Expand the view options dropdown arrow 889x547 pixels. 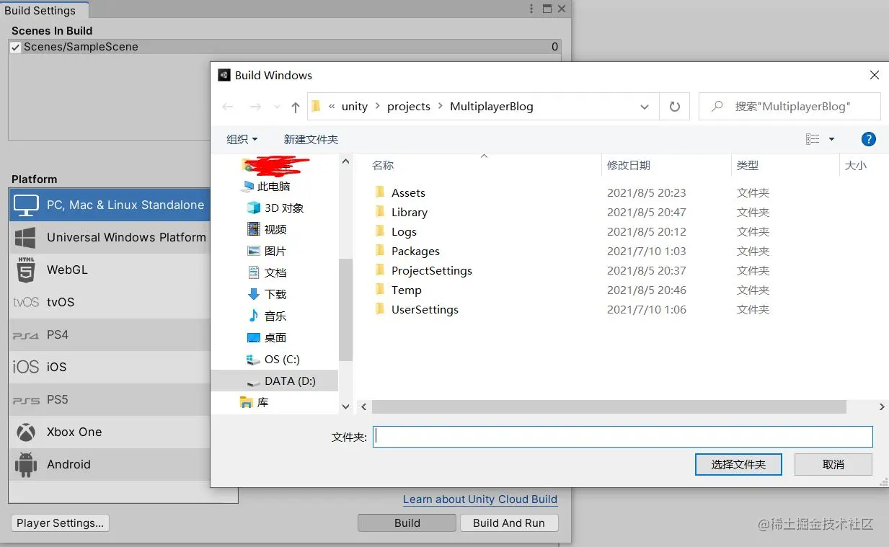831,139
